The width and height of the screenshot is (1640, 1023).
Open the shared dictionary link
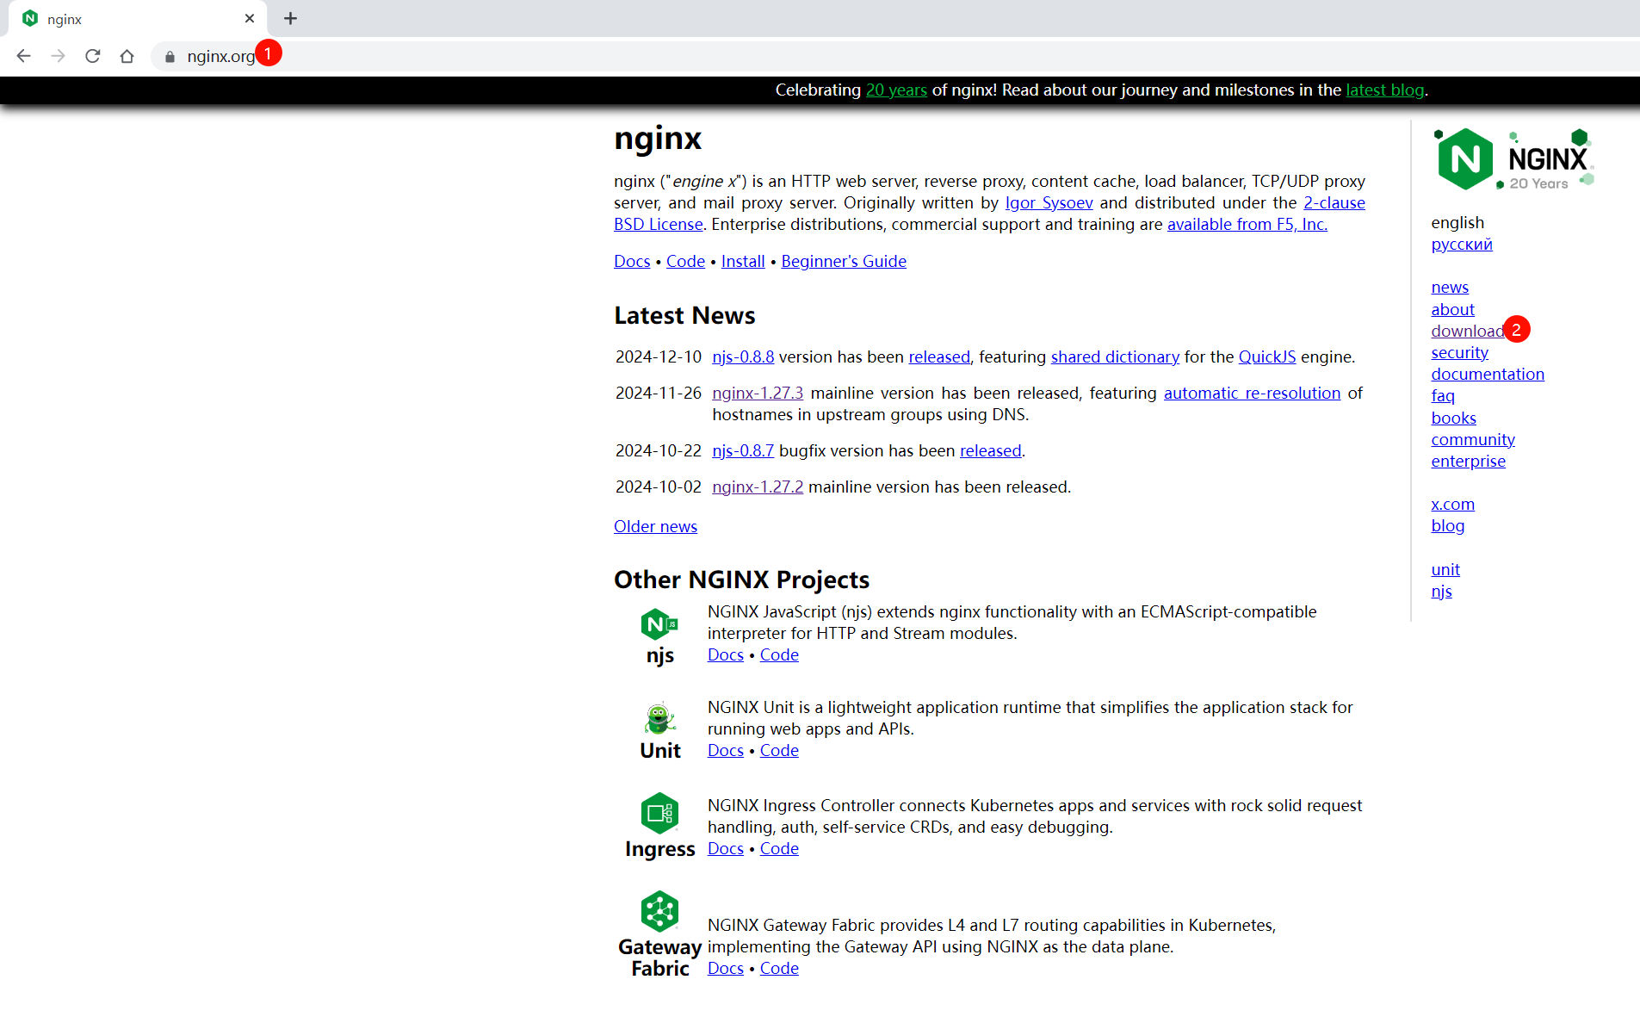click(1115, 356)
